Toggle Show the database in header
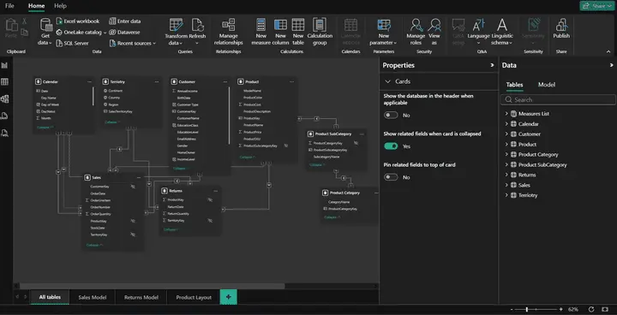 click(391, 116)
